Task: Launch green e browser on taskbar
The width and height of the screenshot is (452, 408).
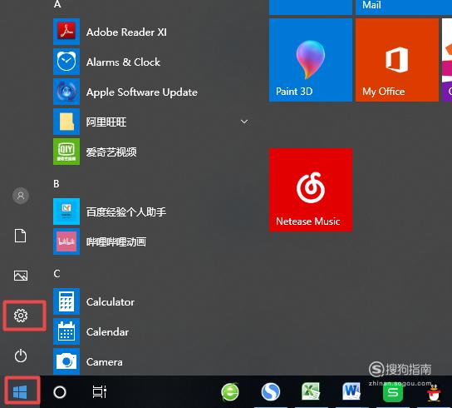Action: [230, 392]
